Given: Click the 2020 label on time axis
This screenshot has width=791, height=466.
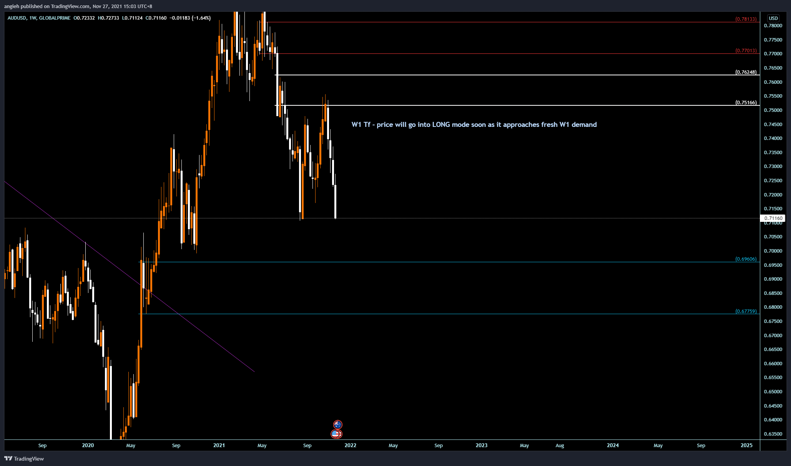Looking at the screenshot, I should pyautogui.click(x=88, y=445).
